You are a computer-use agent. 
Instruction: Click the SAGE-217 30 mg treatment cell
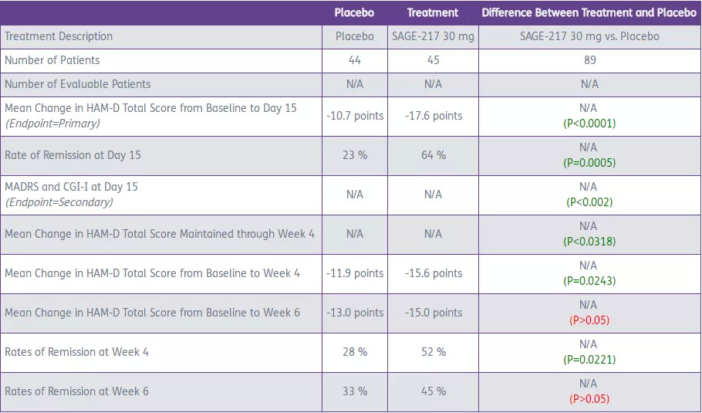[x=433, y=36]
